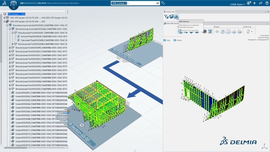This screenshot has height=152, width=270.
Task: Click the XYZ axis triad in right viewer
Action: point(264,146)
